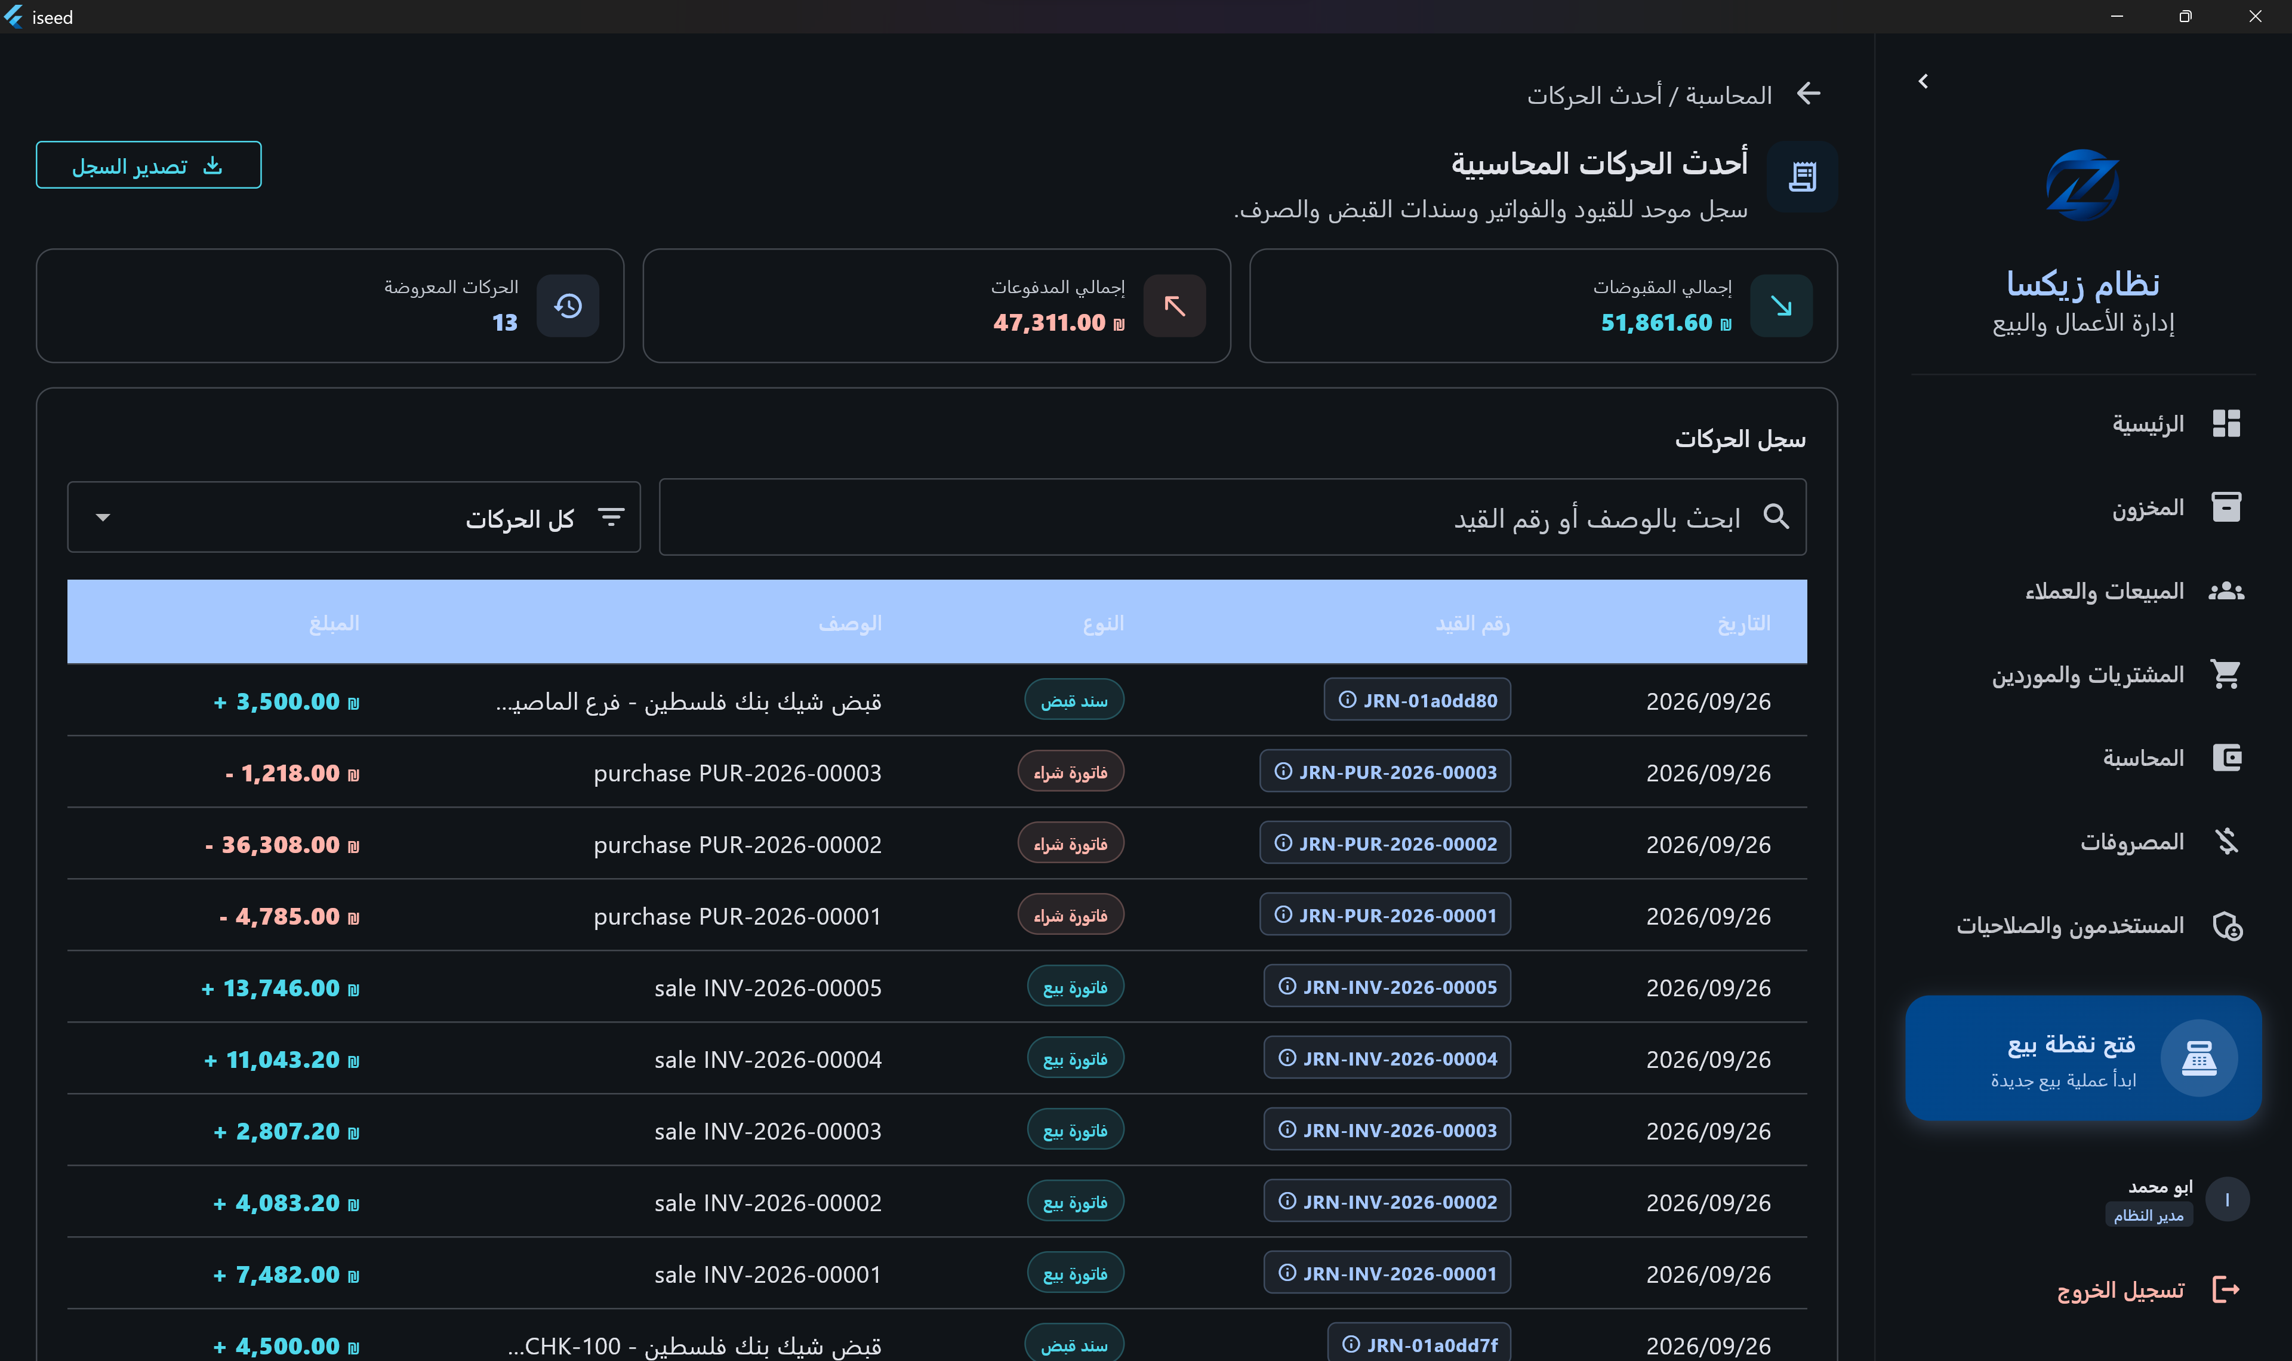
Task: Select the المخزون inventory icon
Action: tap(2226, 507)
